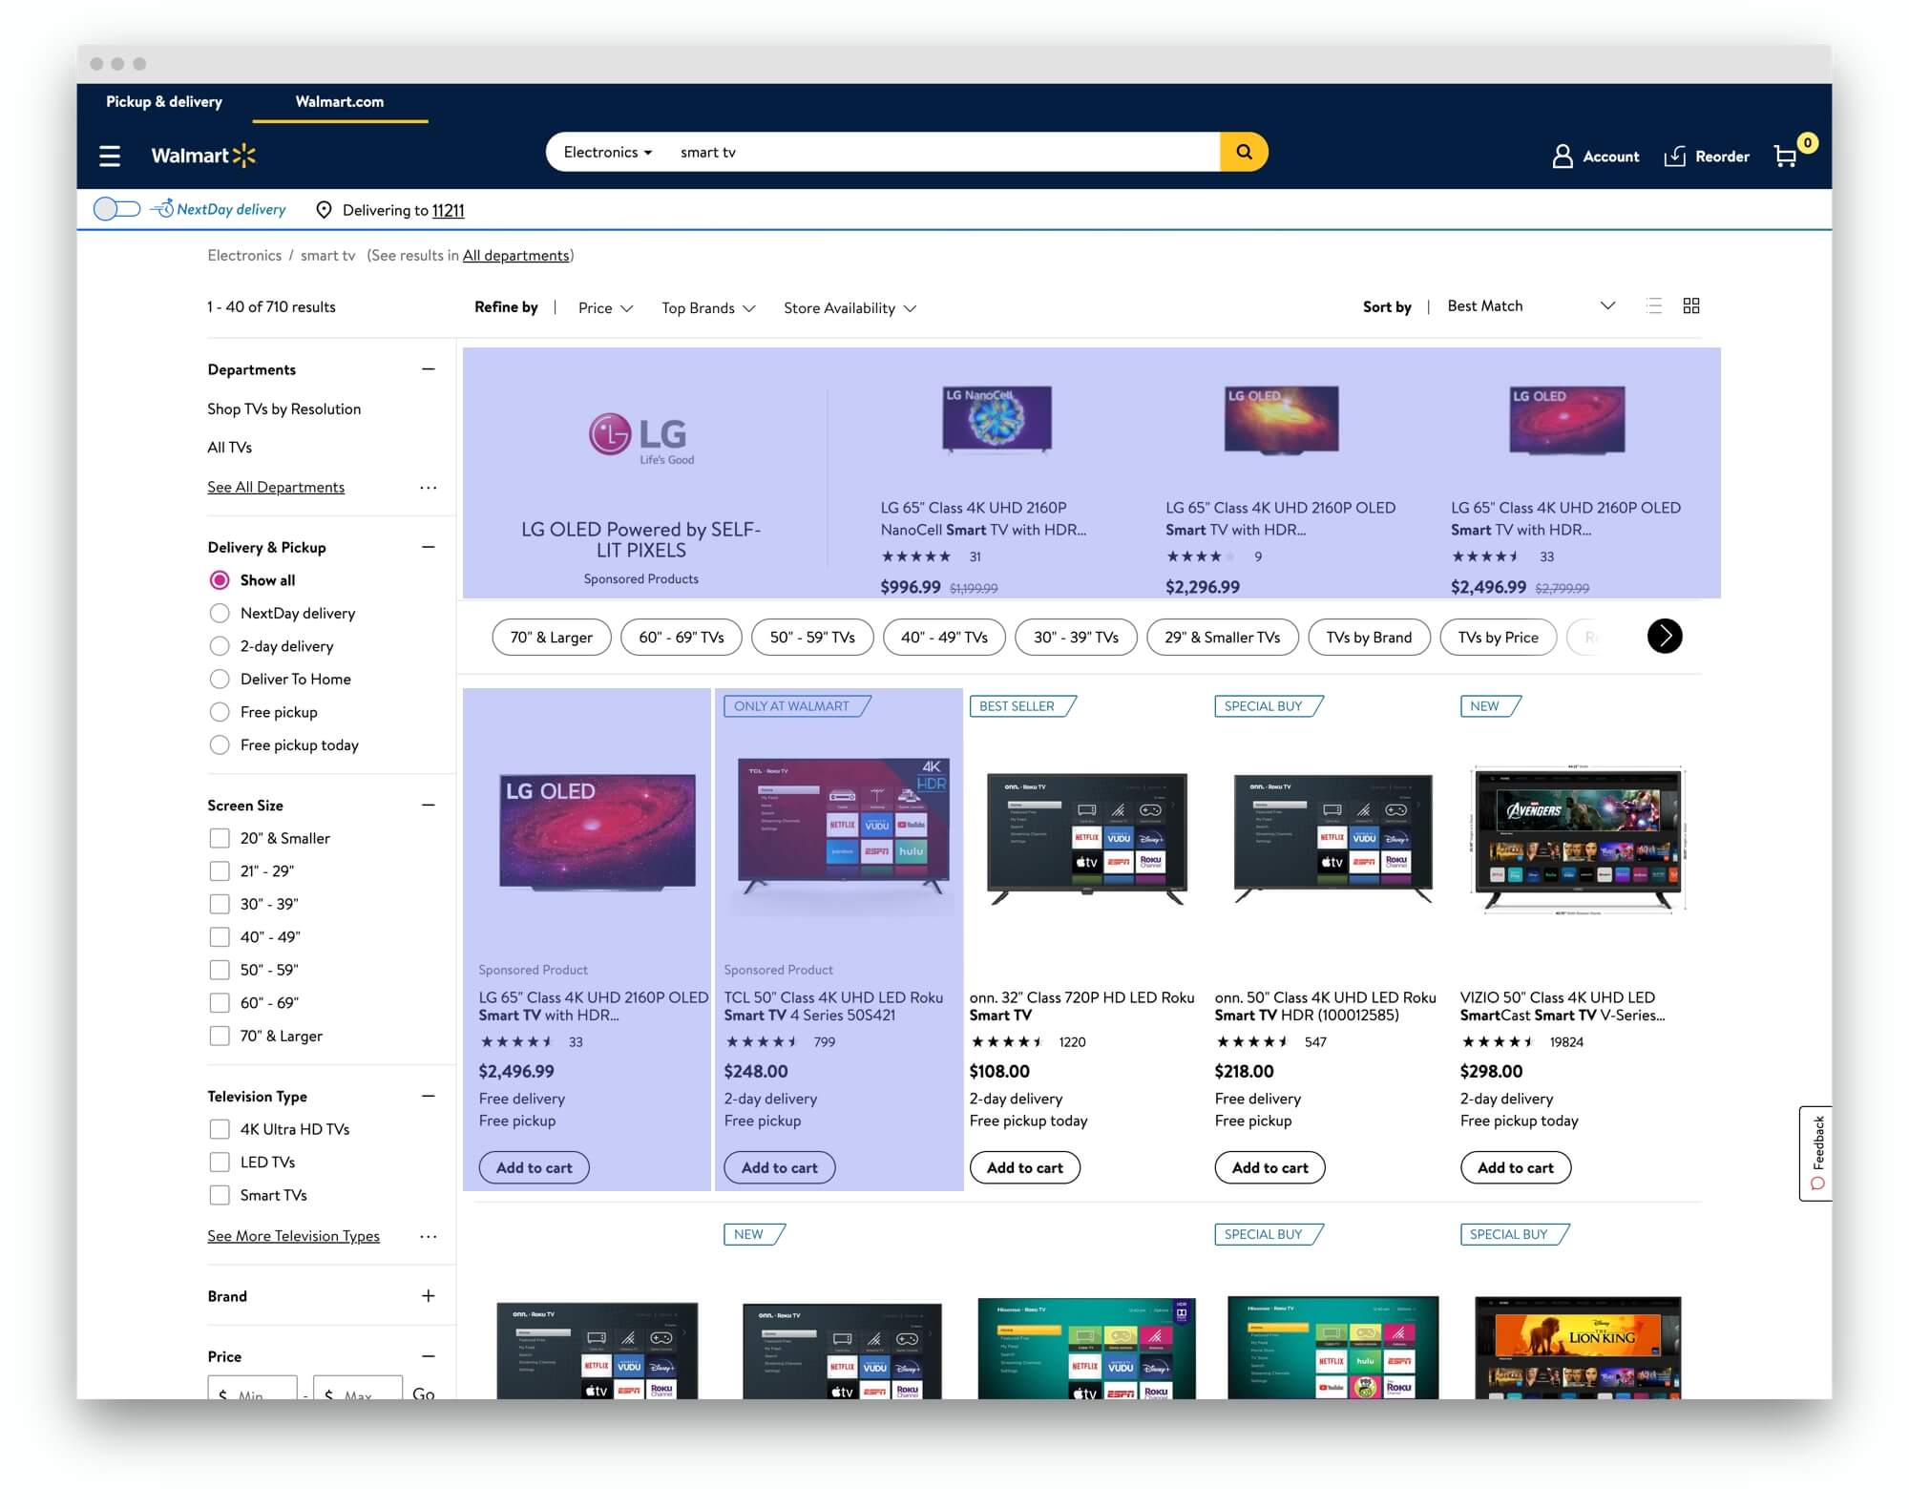Toggle the NextDay delivery switch

point(117,209)
